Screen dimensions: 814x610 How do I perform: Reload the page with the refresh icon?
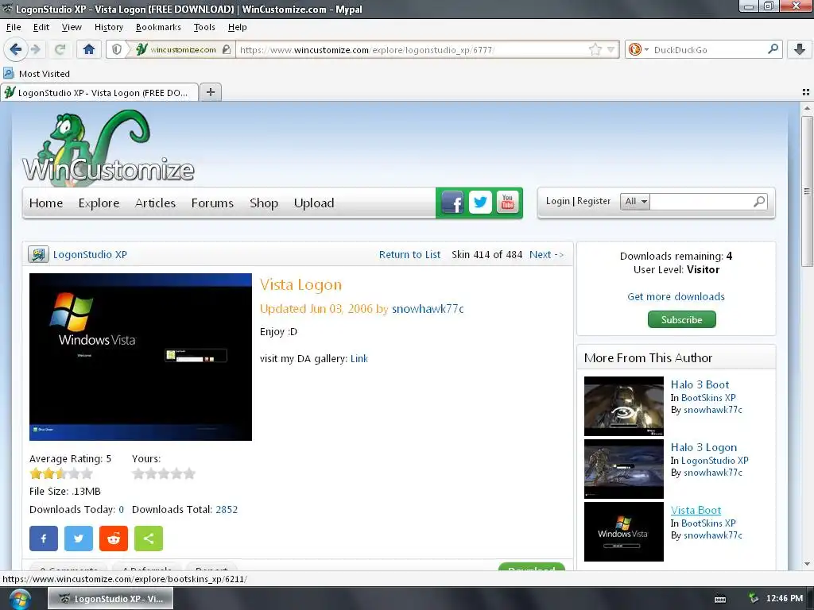60,50
